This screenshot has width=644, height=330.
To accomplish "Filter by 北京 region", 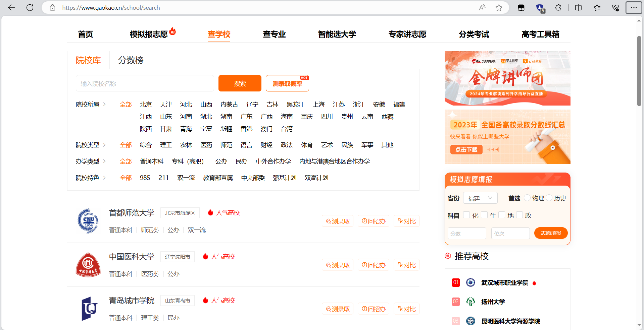I will click(146, 104).
